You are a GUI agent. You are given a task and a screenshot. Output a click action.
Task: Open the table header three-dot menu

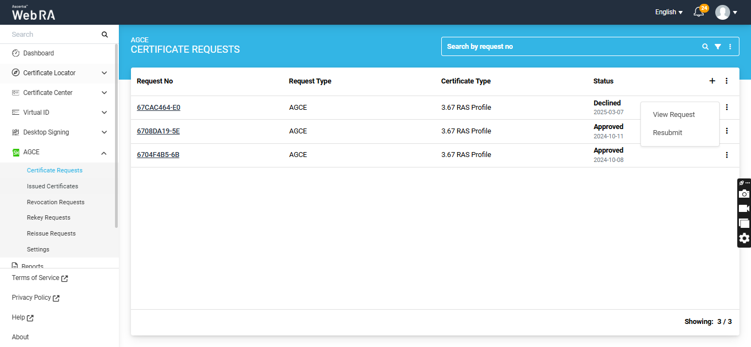(x=726, y=81)
